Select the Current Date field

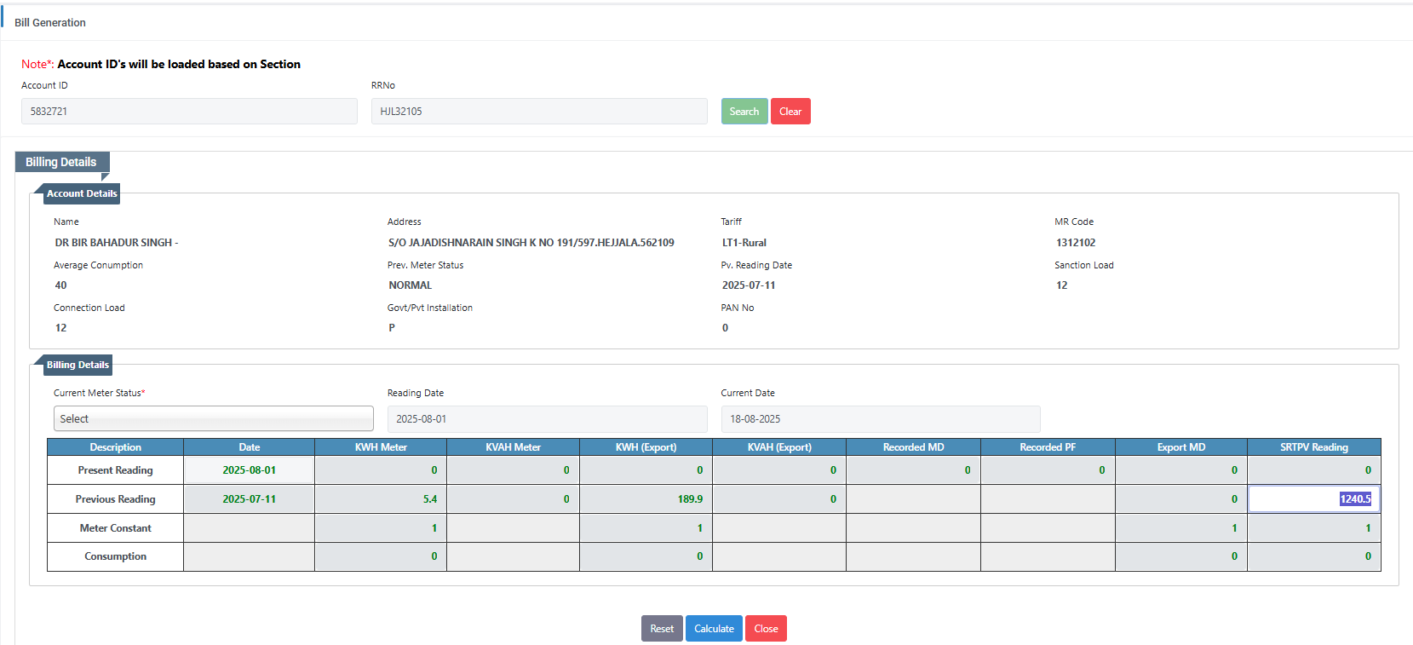880,419
